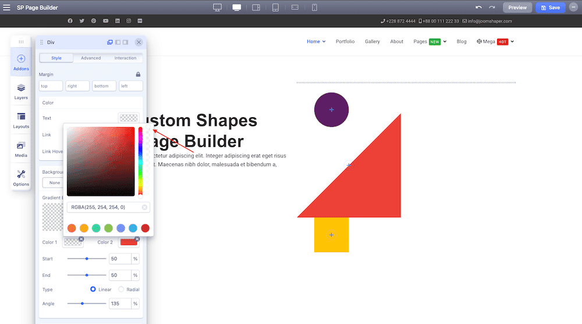Toggle the margin lock icon

click(x=138, y=75)
